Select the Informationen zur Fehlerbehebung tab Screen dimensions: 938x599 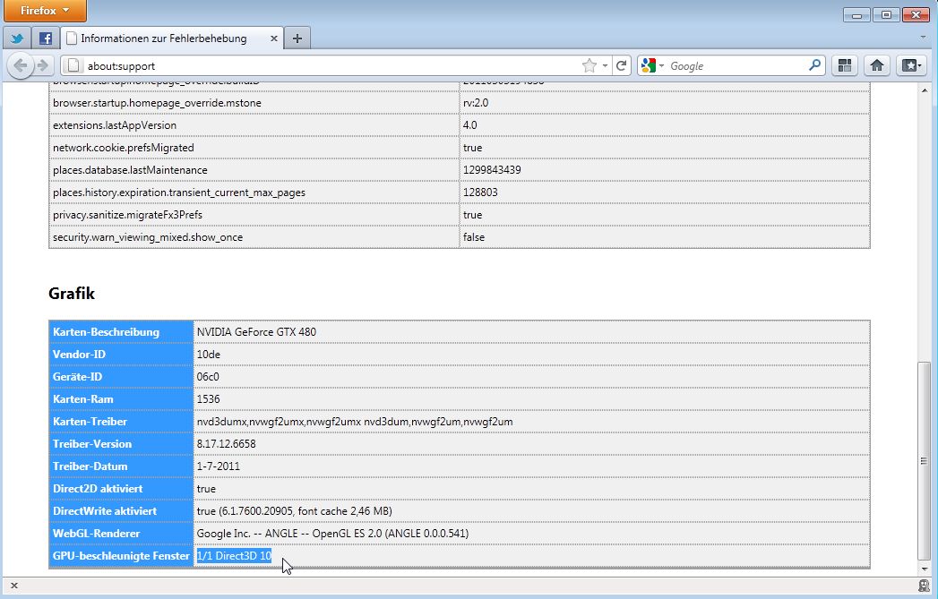click(x=166, y=39)
